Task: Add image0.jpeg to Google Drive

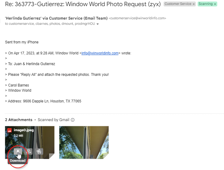Action: tap(28, 151)
